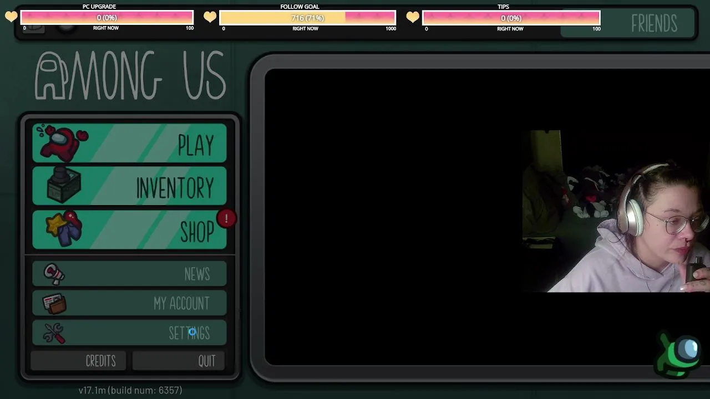Click the Among Us title logo
The height and width of the screenshot is (399, 710).
coord(131,75)
